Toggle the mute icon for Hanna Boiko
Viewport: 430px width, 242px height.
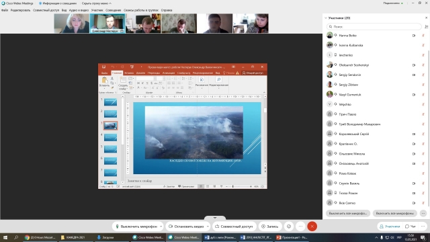pos(423,36)
